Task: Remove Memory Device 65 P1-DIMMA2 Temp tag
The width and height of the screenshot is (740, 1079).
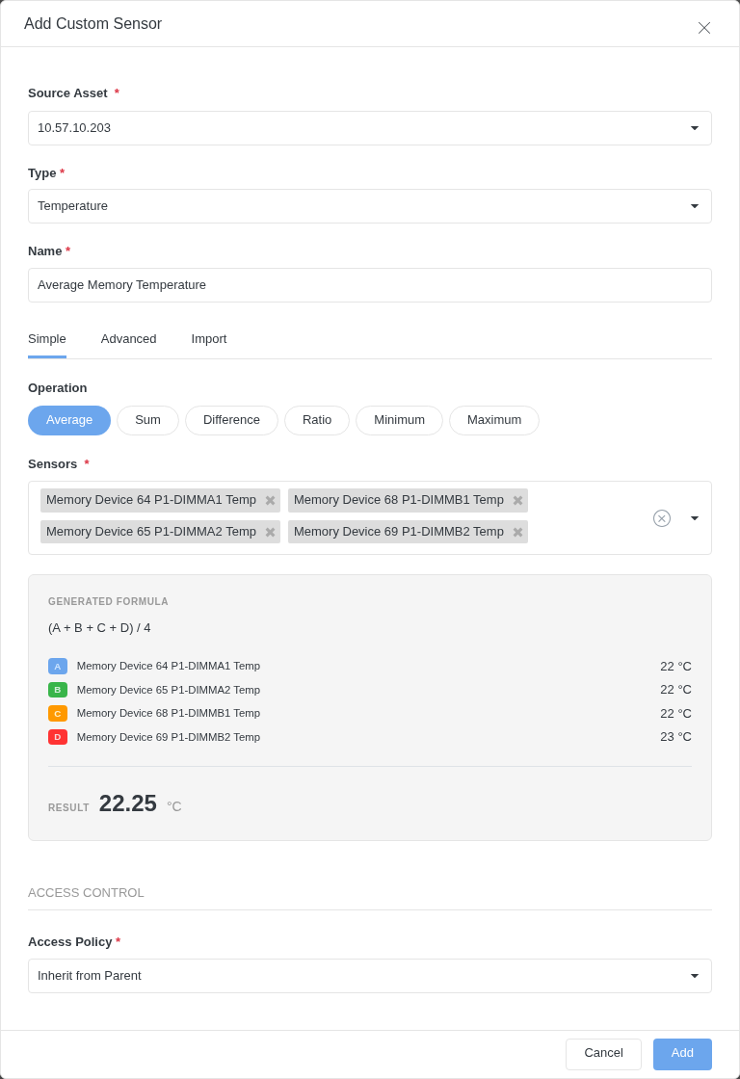Action: coord(270,532)
